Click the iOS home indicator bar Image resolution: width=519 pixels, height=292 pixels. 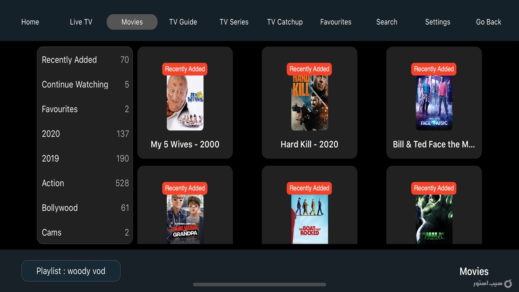259,285
